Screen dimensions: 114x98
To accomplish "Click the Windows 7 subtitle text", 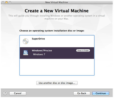I will coord(39,54).
